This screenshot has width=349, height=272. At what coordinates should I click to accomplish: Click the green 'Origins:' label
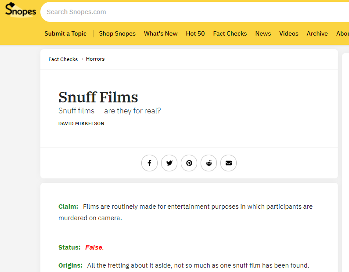tap(70, 265)
